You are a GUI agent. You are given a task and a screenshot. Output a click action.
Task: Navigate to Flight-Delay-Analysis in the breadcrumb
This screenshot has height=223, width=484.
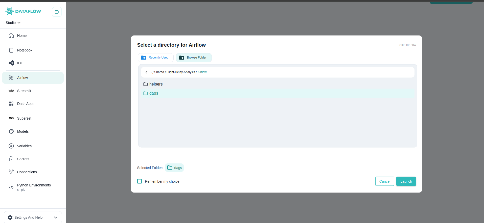click(x=181, y=72)
